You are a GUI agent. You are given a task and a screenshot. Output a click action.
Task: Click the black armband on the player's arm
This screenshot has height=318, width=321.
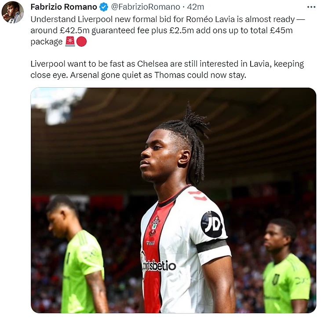[212, 246]
